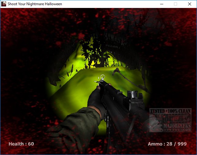Close the Shoot Your Nightmare Halloween window
Viewport: 197px width, 155px height.
(190, 4)
